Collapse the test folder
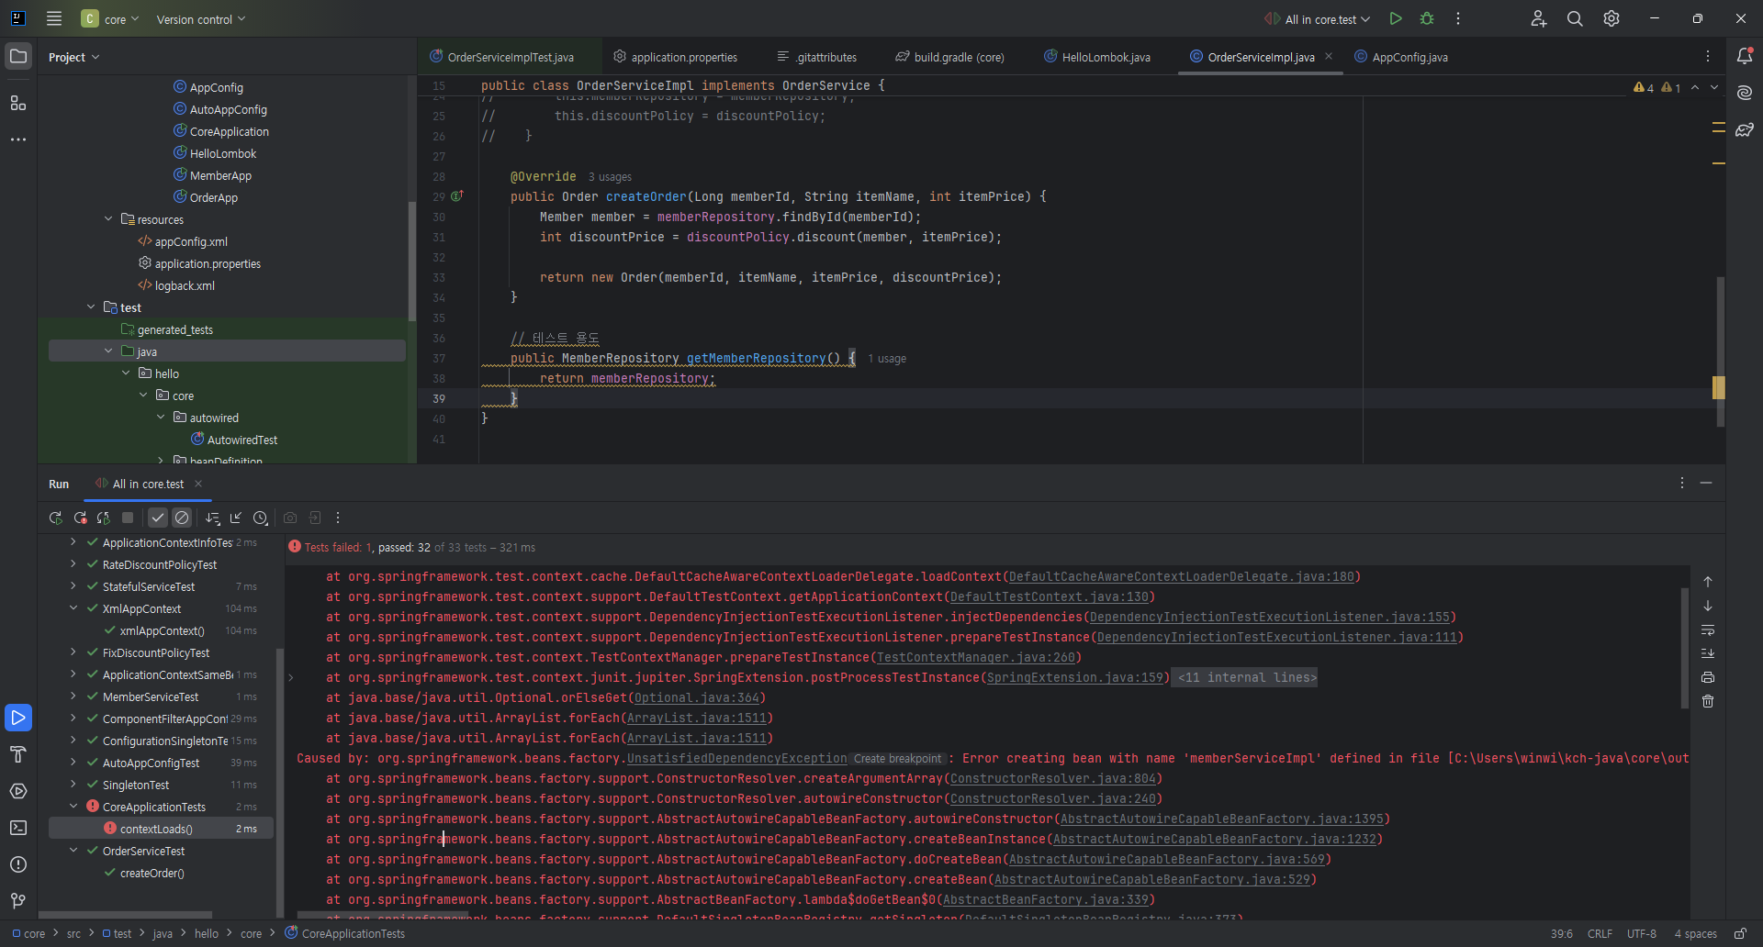 [91, 307]
